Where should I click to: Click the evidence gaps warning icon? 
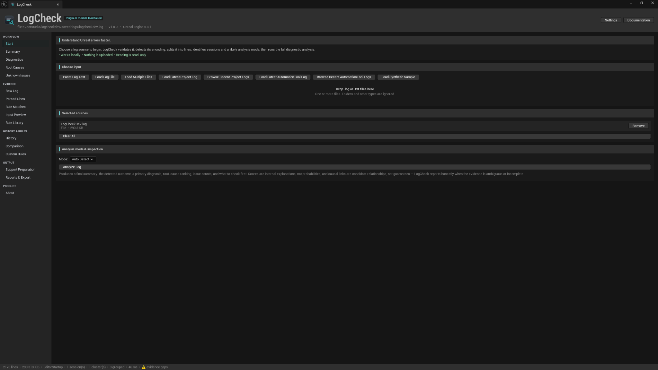(144, 367)
